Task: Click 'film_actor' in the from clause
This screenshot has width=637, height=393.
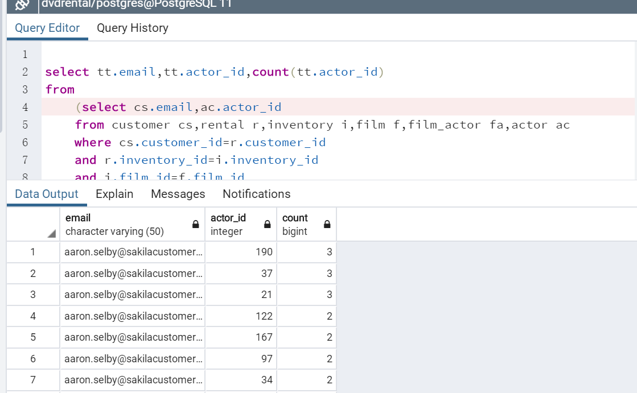Action: click(x=444, y=125)
